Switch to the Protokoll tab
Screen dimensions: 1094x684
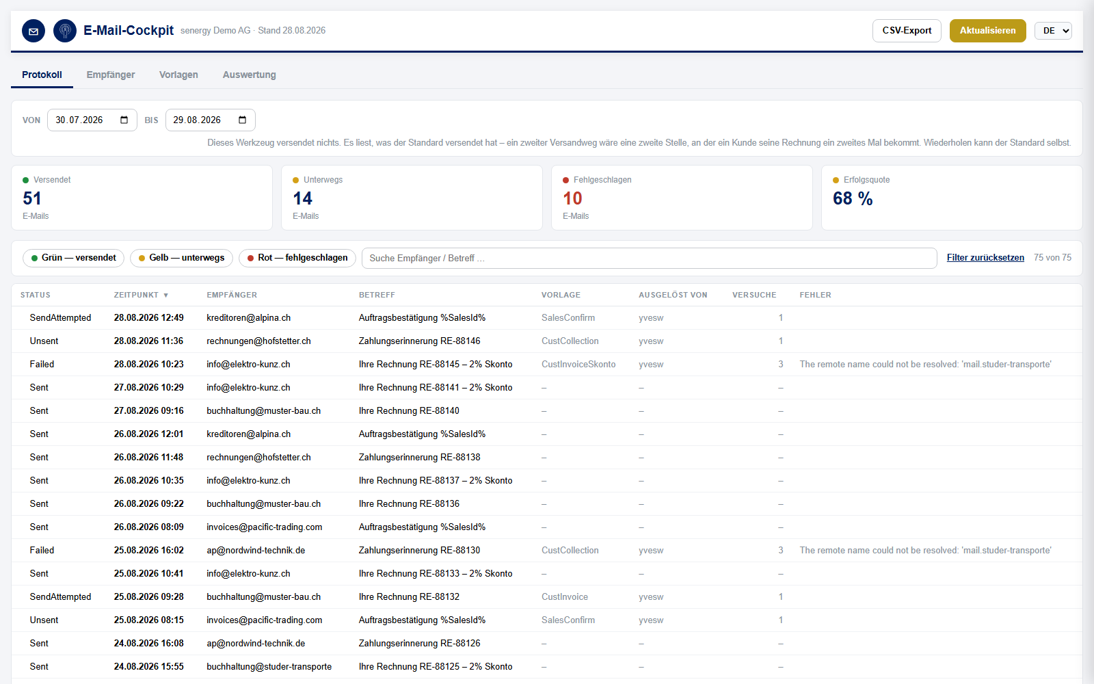(42, 75)
